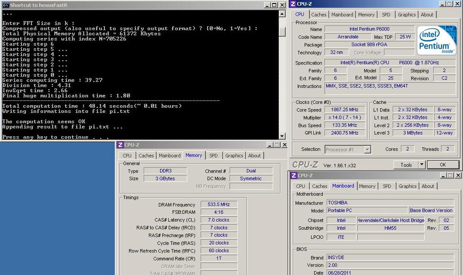Click the 32 nm technology value

[337, 52]
